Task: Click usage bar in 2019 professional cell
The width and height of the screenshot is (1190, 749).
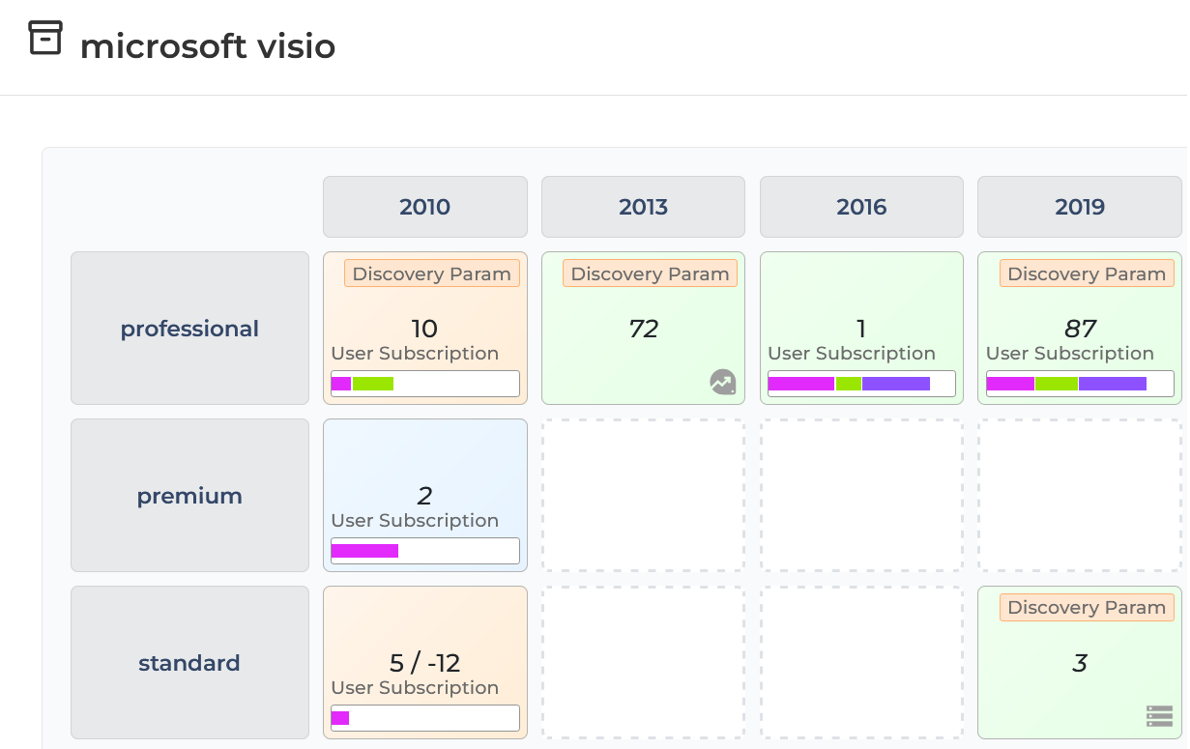Action: pyautogui.click(x=1080, y=384)
